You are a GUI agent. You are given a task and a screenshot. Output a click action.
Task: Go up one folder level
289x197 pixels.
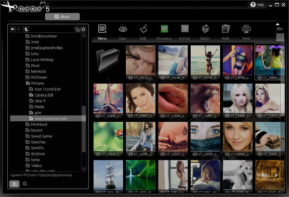[26, 29]
